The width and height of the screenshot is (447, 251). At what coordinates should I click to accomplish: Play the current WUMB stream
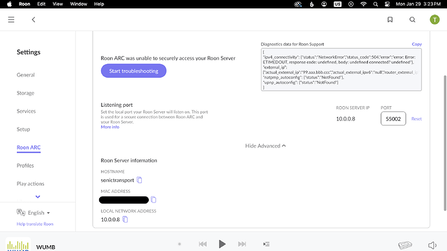point(222,244)
